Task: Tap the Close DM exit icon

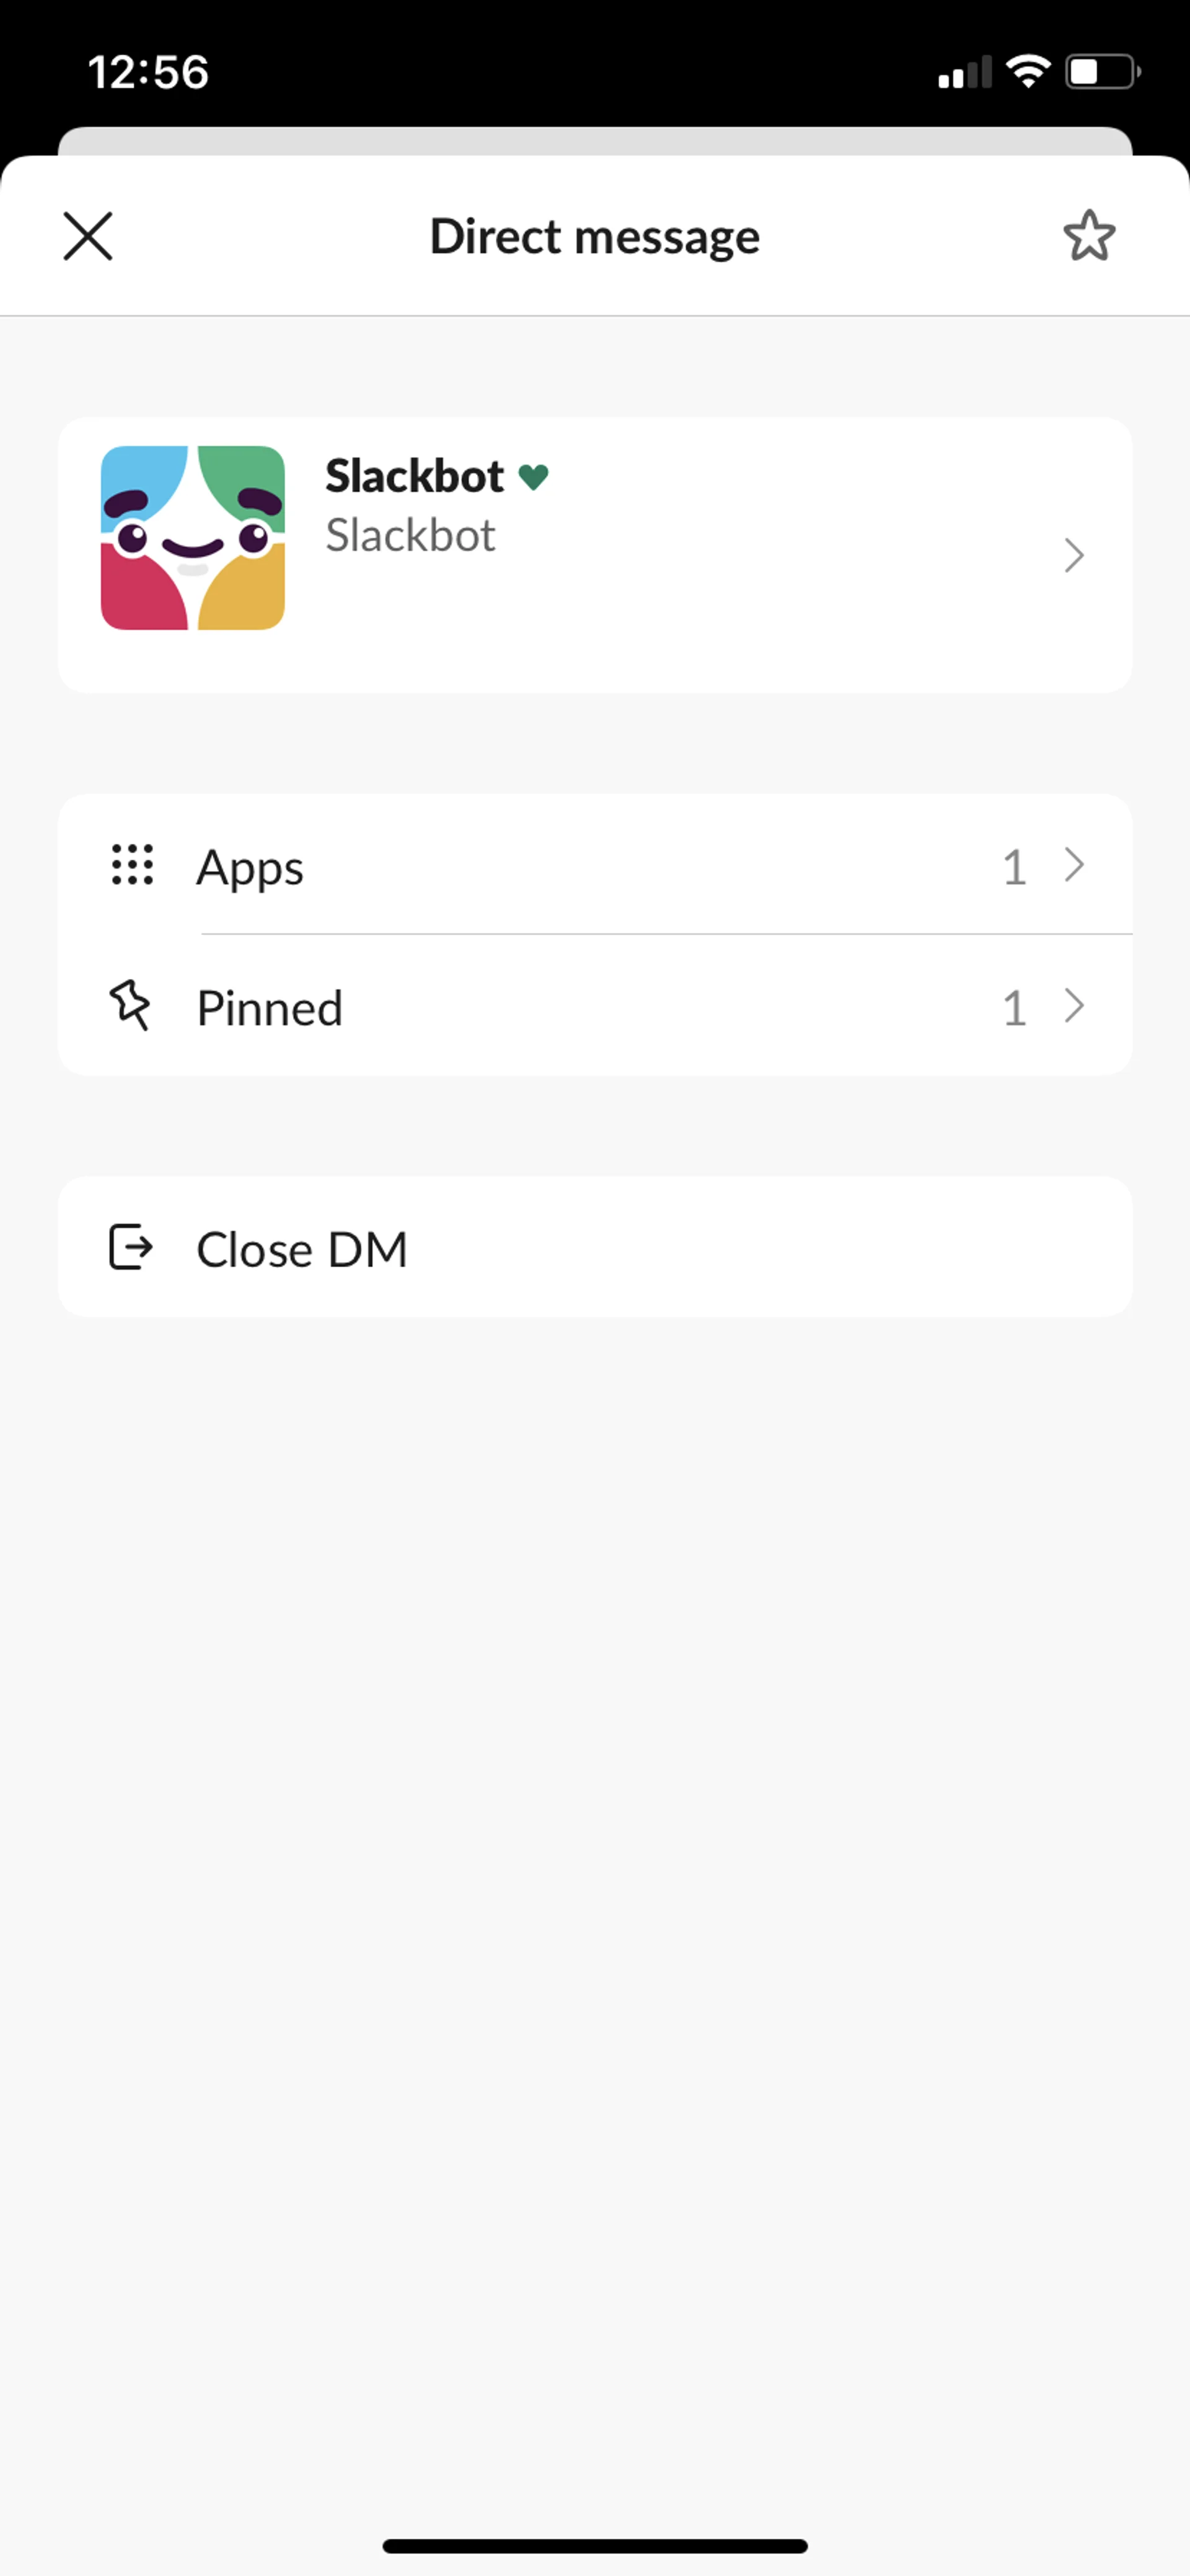Action: pos(130,1247)
